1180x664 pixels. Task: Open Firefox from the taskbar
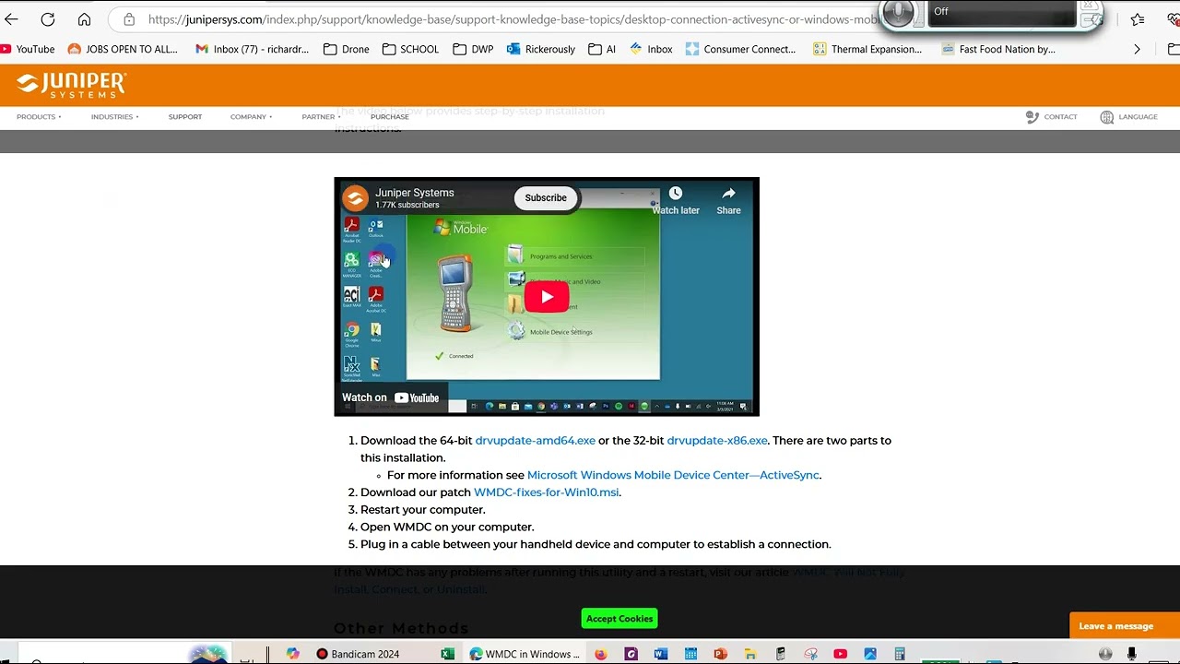[x=601, y=654]
